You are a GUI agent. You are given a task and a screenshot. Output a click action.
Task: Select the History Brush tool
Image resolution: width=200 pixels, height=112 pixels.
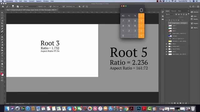click(x=2, y=40)
